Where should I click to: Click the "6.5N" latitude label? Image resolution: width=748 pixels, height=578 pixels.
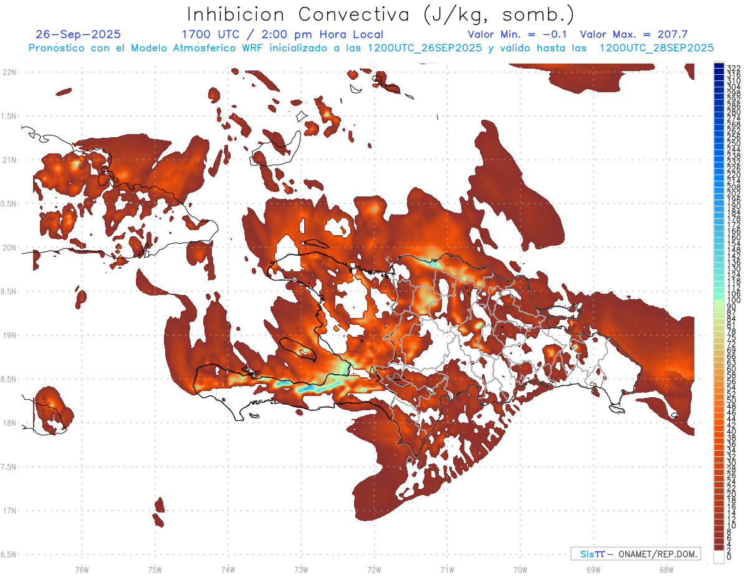[9, 554]
